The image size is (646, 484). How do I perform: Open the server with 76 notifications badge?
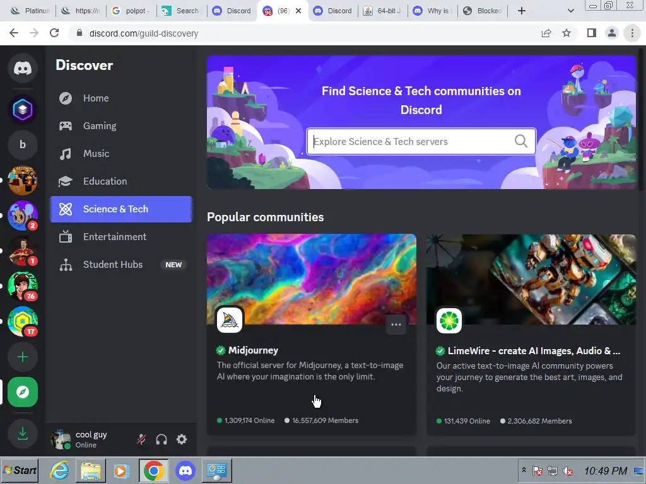point(23,286)
